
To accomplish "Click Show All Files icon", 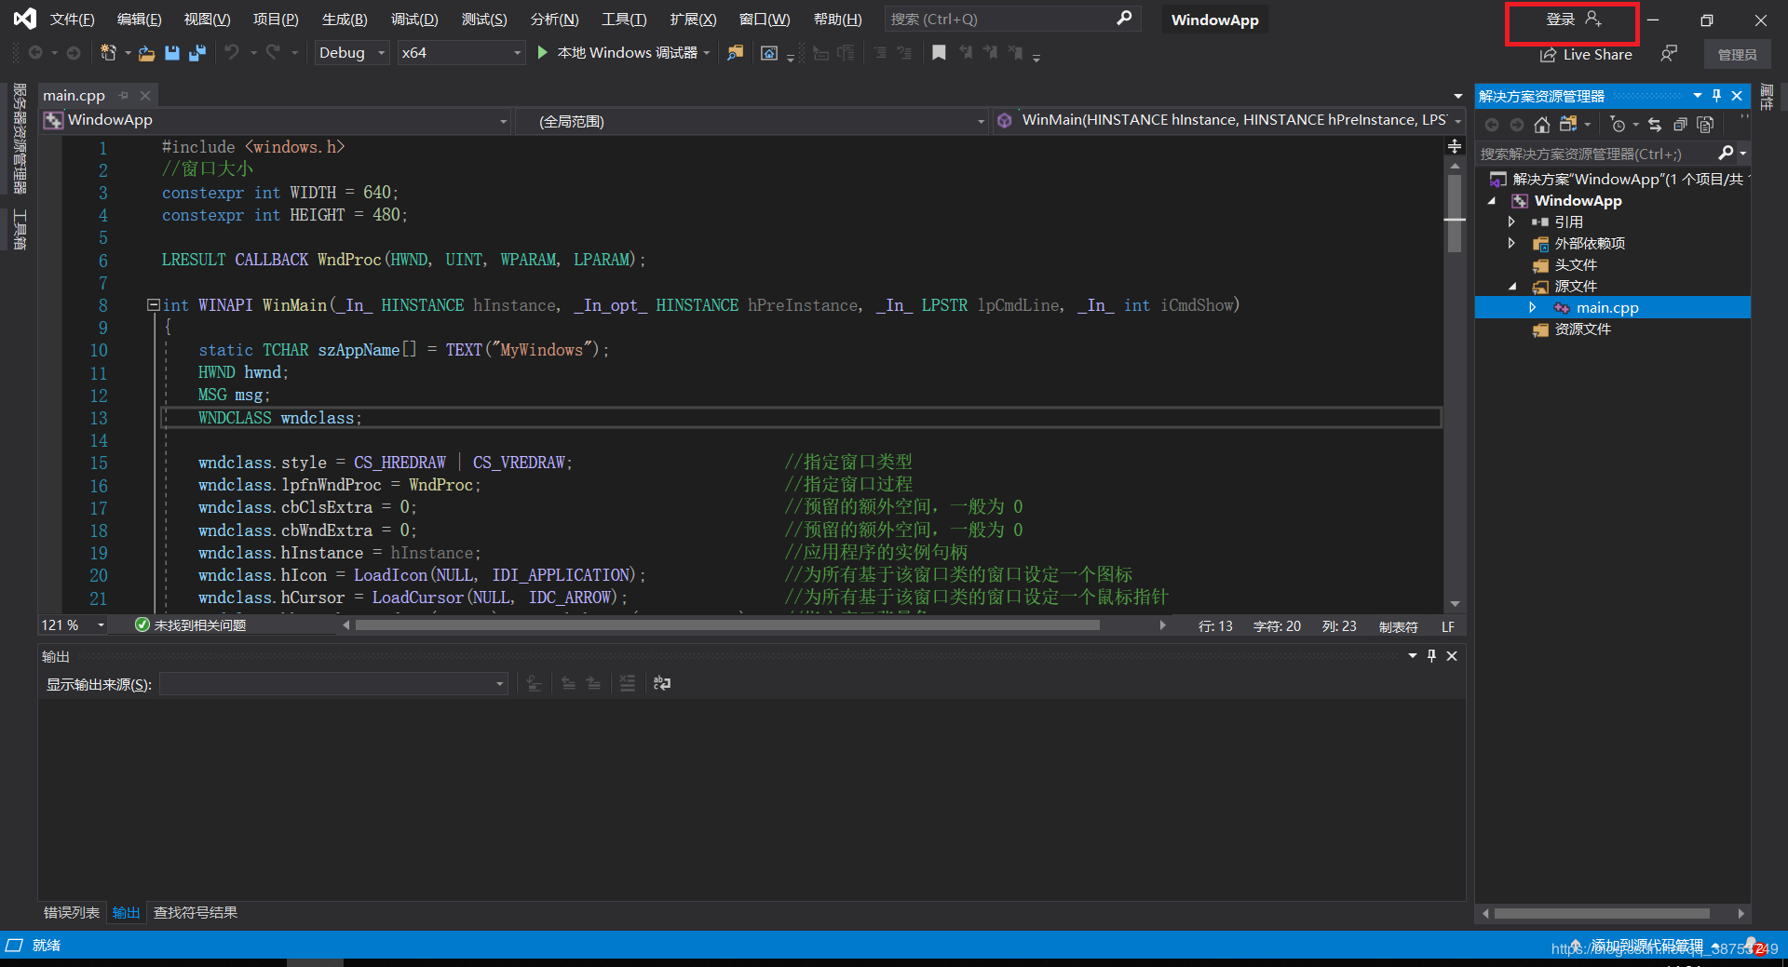I will 1705,125.
